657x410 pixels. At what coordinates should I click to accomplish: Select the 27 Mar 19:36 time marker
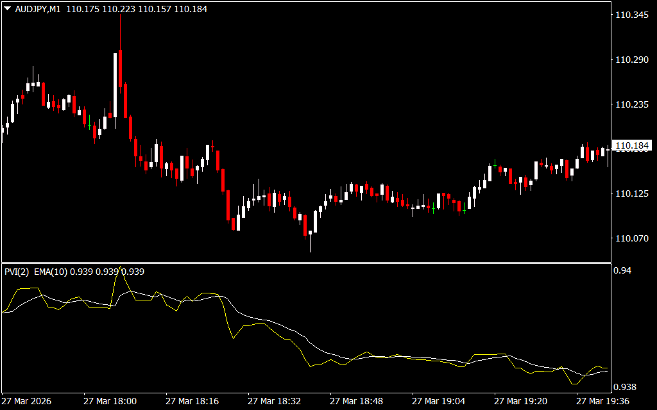tap(602, 401)
